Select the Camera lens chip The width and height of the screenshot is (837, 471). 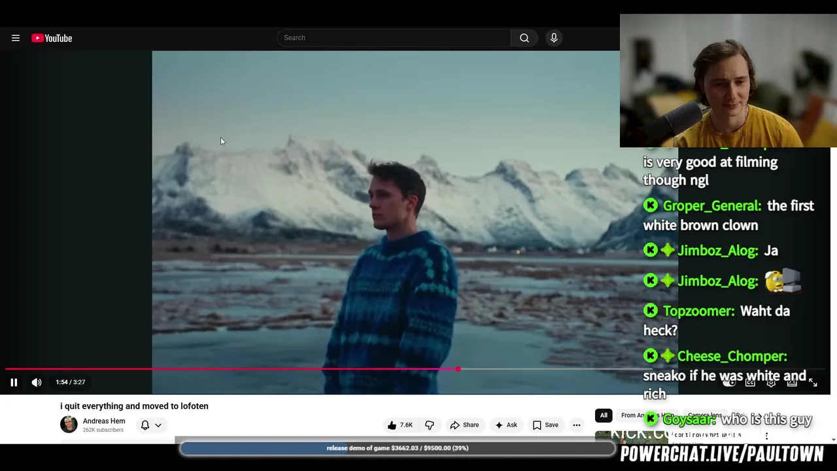click(x=705, y=415)
